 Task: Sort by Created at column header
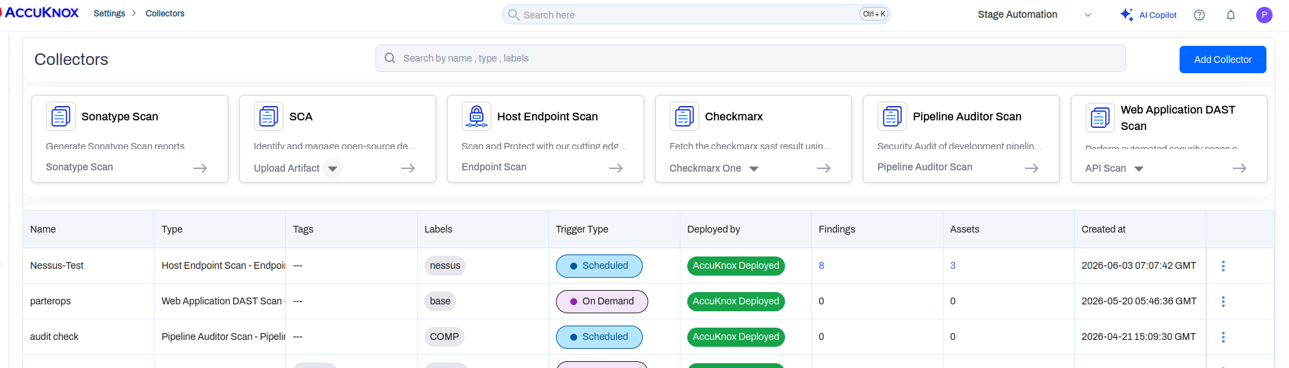tap(1104, 229)
